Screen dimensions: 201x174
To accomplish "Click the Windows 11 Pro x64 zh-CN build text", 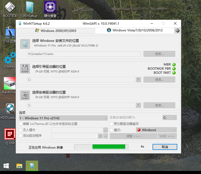I will pyautogui.click(x=66, y=45).
